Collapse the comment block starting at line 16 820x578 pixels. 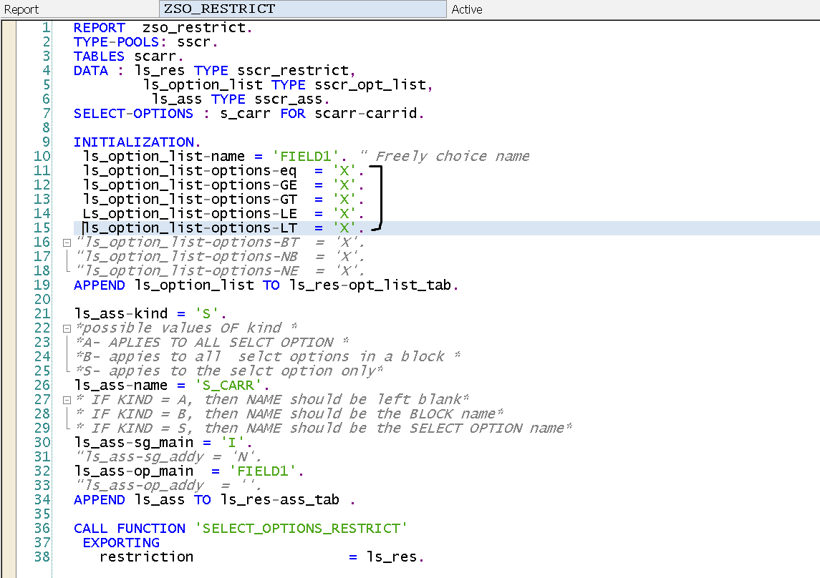point(66,243)
